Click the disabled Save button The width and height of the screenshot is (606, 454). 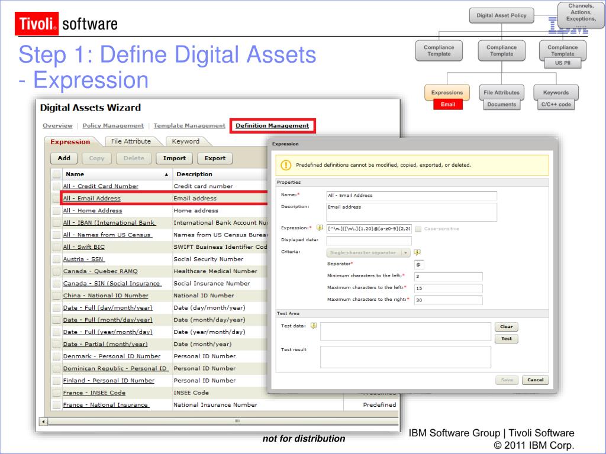(507, 380)
